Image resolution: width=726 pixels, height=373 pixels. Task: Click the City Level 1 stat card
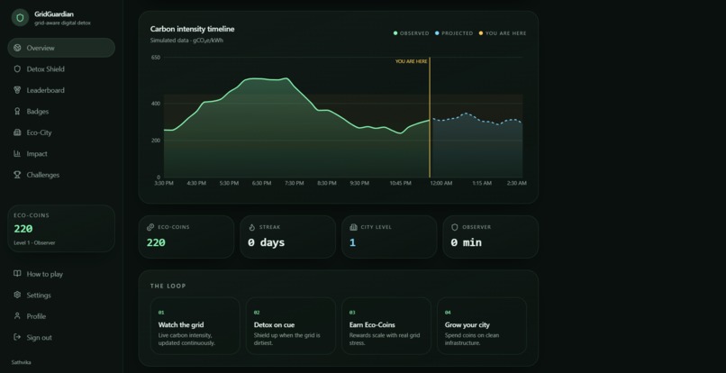(389, 236)
